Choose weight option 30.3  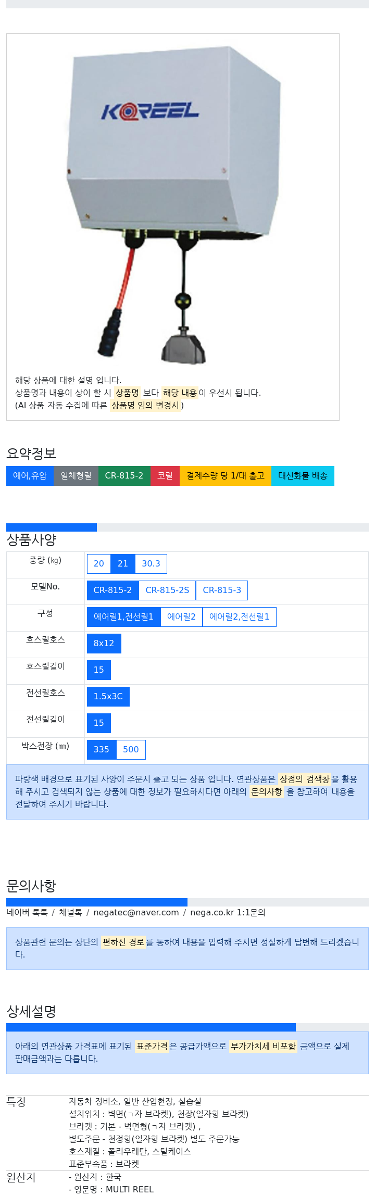pos(151,564)
